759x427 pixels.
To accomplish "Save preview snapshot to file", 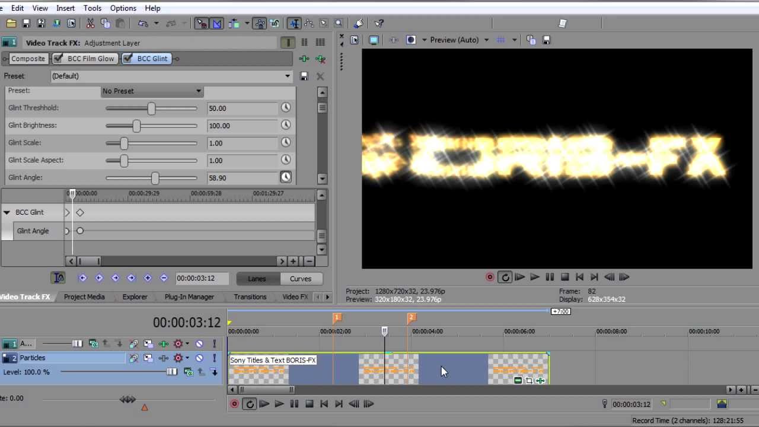I will pyautogui.click(x=547, y=40).
